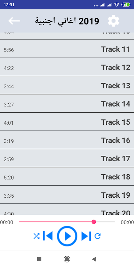
Task: Open settings via gear icon
Action: [114, 21]
